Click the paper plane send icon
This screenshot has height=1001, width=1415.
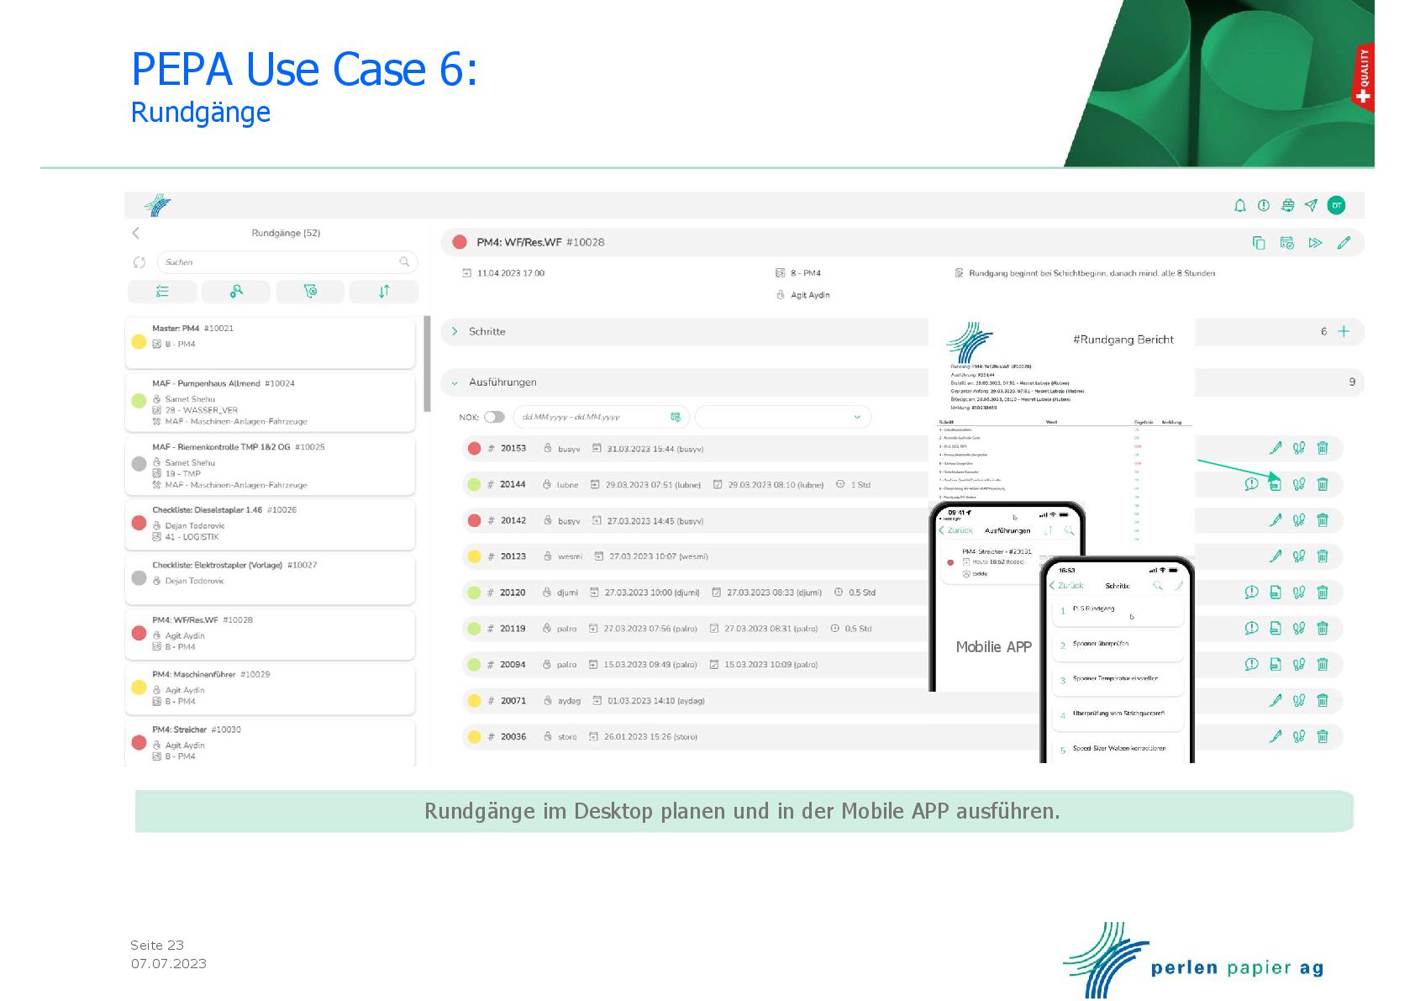pos(1311,205)
